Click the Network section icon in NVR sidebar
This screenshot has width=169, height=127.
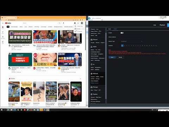[92, 74]
